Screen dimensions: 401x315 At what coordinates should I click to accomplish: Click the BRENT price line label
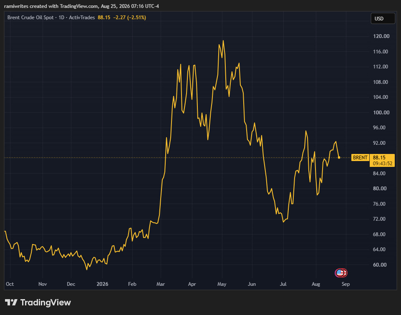[x=360, y=158]
